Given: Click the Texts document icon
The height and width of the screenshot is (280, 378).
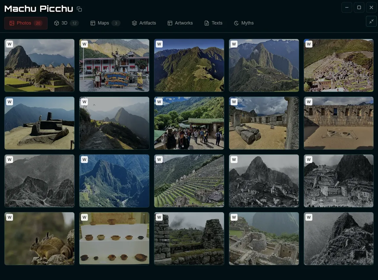Looking at the screenshot, I should click(206, 23).
